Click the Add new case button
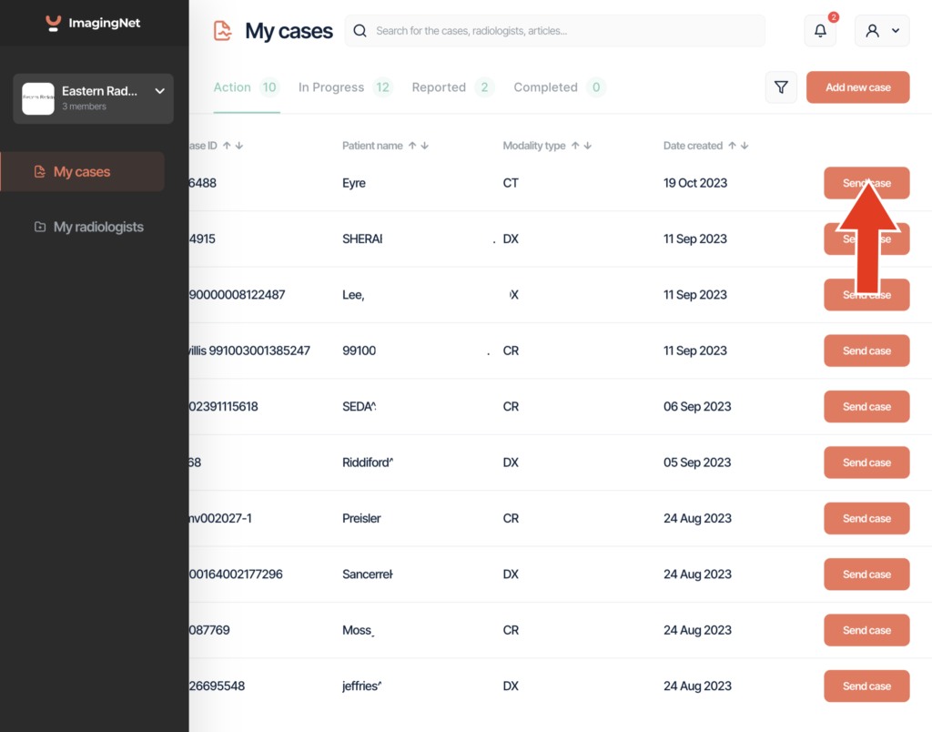The image size is (932, 732). click(857, 87)
